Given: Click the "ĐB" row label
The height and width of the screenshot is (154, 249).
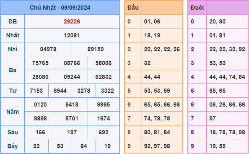Looking at the screenshot, I should 13,21.
